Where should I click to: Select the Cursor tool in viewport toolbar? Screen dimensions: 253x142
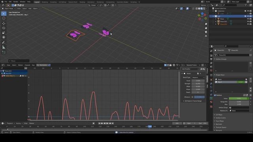click(4, 18)
